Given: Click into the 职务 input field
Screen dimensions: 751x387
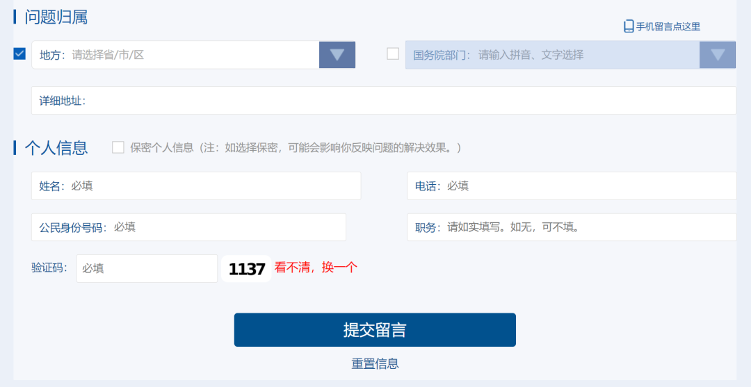Looking at the screenshot, I should pos(572,227).
